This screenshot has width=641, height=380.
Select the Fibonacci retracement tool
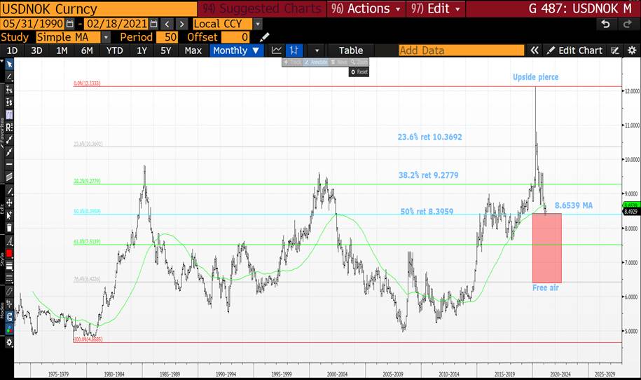[x=9, y=114]
